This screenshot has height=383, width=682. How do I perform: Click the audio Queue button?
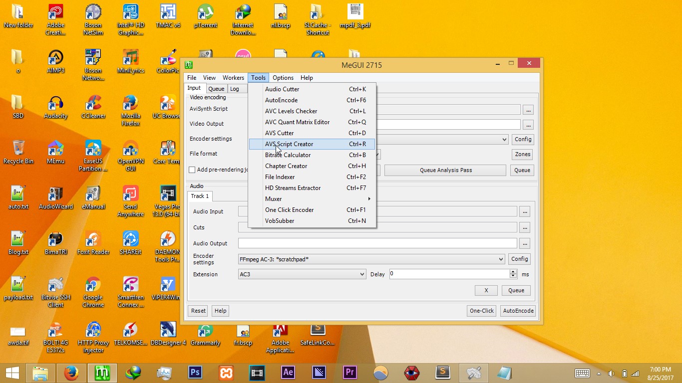click(x=516, y=290)
